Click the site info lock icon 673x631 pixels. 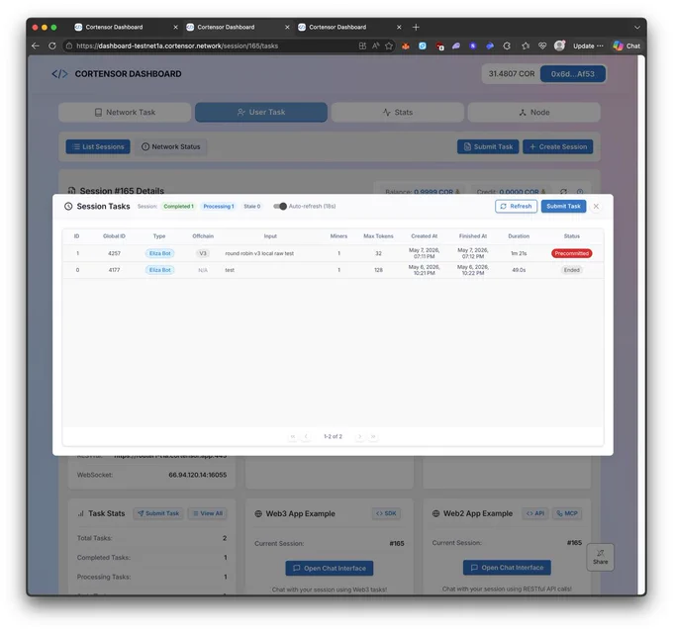[68, 45]
